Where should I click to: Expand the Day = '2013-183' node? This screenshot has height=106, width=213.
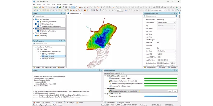click(x=40, y=54)
